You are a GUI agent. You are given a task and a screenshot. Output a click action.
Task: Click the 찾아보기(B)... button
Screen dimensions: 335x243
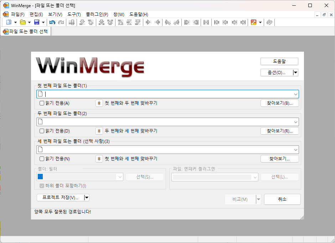click(x=280, y=103)
